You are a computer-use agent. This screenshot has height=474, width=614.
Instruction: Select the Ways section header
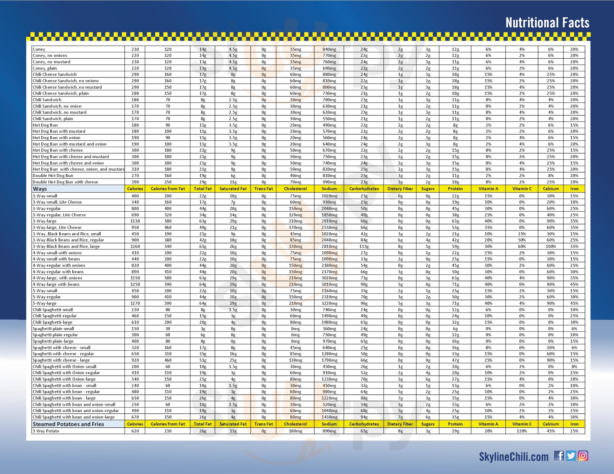[x=40, y=189]
